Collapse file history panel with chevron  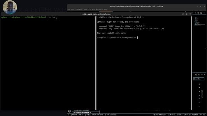(202, 74)
